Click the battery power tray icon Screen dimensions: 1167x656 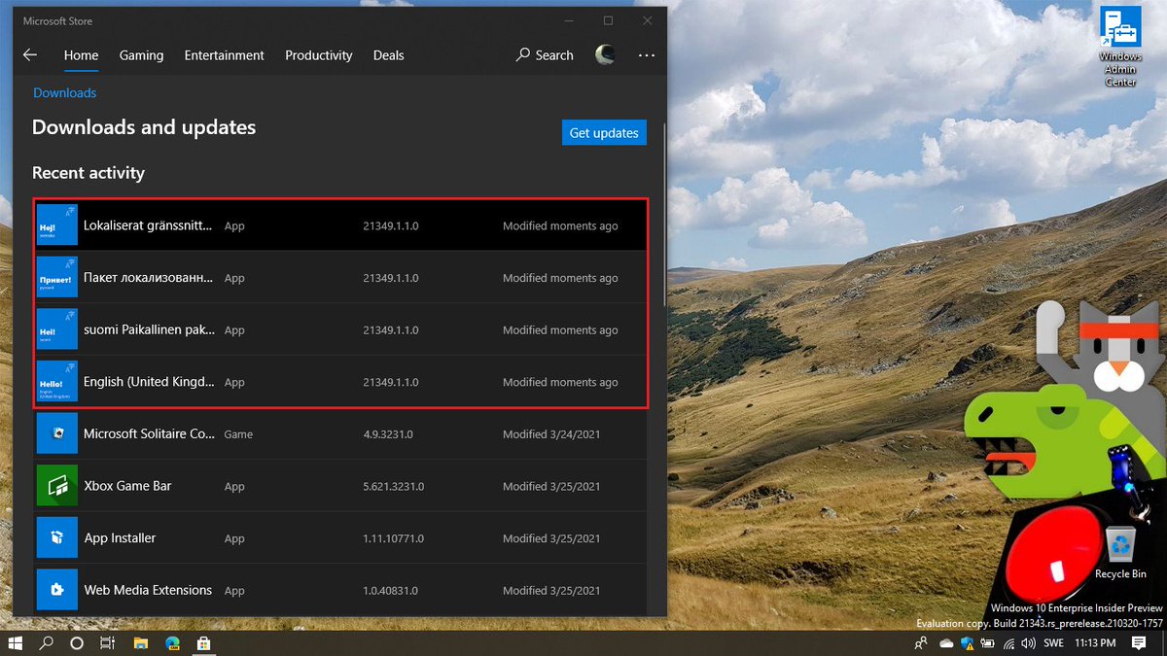(988, 643)
